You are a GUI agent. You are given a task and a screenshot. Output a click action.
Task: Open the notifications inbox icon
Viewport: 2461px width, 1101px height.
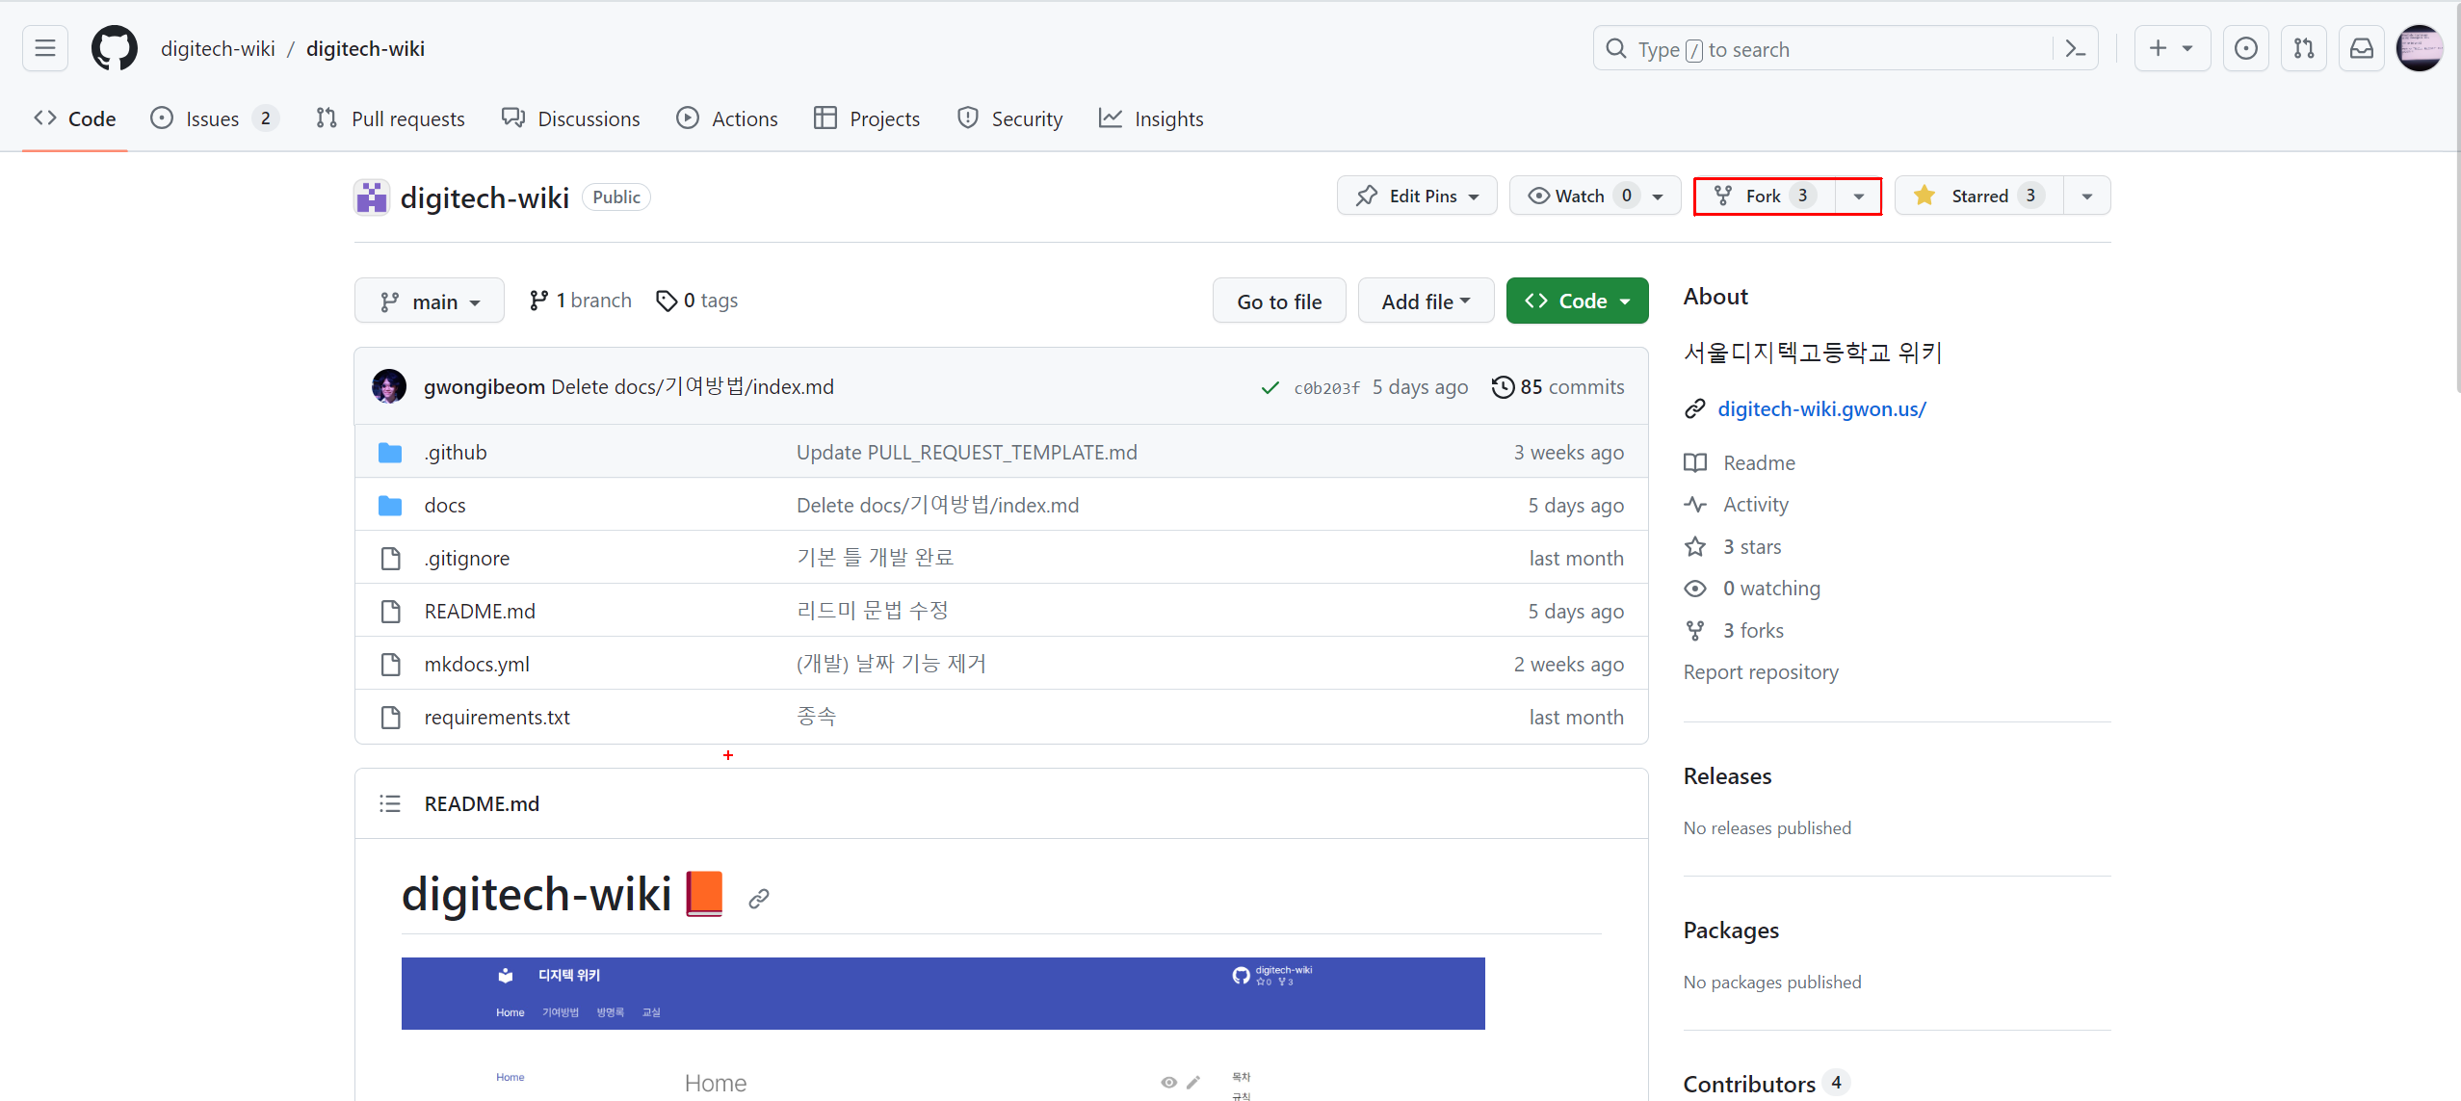[x=2362, y=48]
